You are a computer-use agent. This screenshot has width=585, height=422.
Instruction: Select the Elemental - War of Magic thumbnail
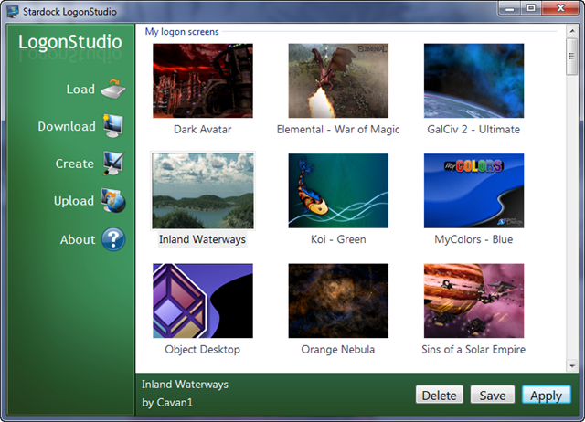338,80
